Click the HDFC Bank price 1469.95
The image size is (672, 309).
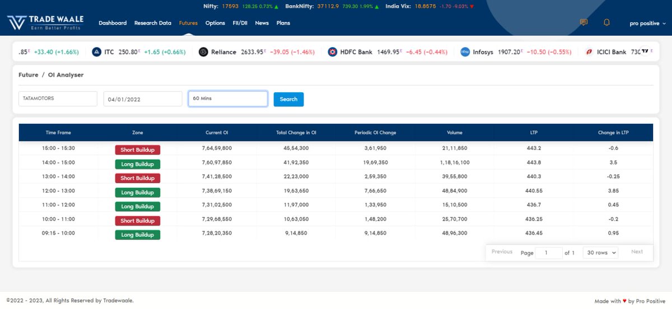coord(388,52)
